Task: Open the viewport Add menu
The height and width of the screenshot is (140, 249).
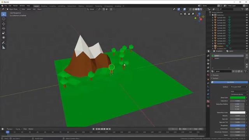Action: [34, 9]
